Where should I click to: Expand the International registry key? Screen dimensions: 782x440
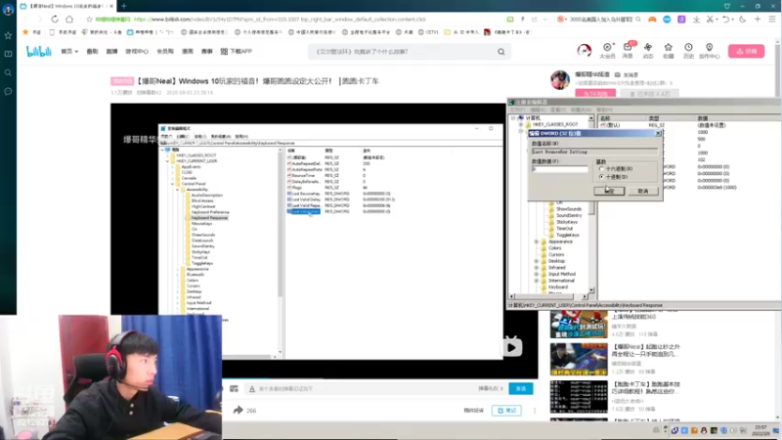[x=537, y=281]
